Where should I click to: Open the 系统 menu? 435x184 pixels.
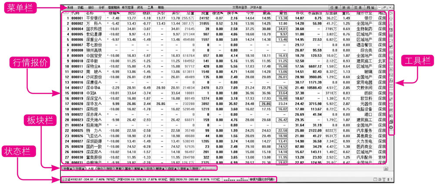pyautogui.click(x=70, y=8)
